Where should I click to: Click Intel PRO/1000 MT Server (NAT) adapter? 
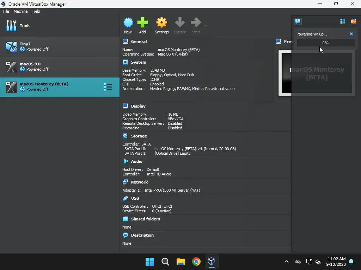(x=172, y=190)
